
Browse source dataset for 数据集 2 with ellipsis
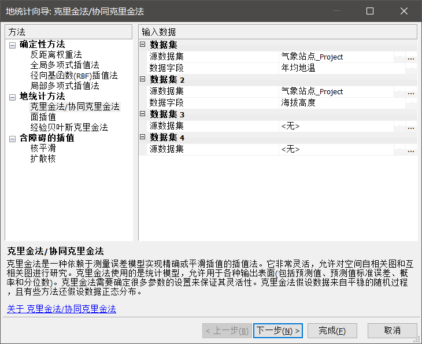(411, 92)
